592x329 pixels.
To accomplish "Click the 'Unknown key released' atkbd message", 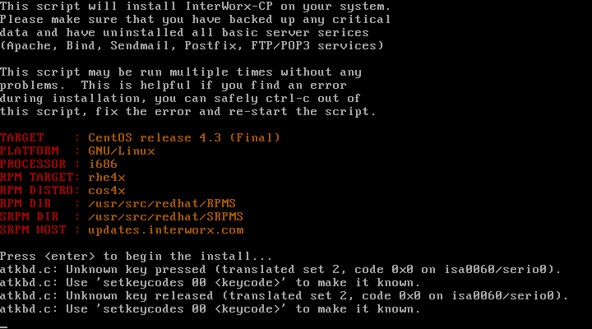I will click(284, 296).
